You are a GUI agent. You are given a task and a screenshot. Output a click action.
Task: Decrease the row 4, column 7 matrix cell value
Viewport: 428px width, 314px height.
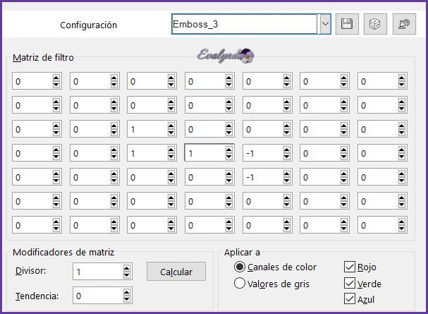401,157
